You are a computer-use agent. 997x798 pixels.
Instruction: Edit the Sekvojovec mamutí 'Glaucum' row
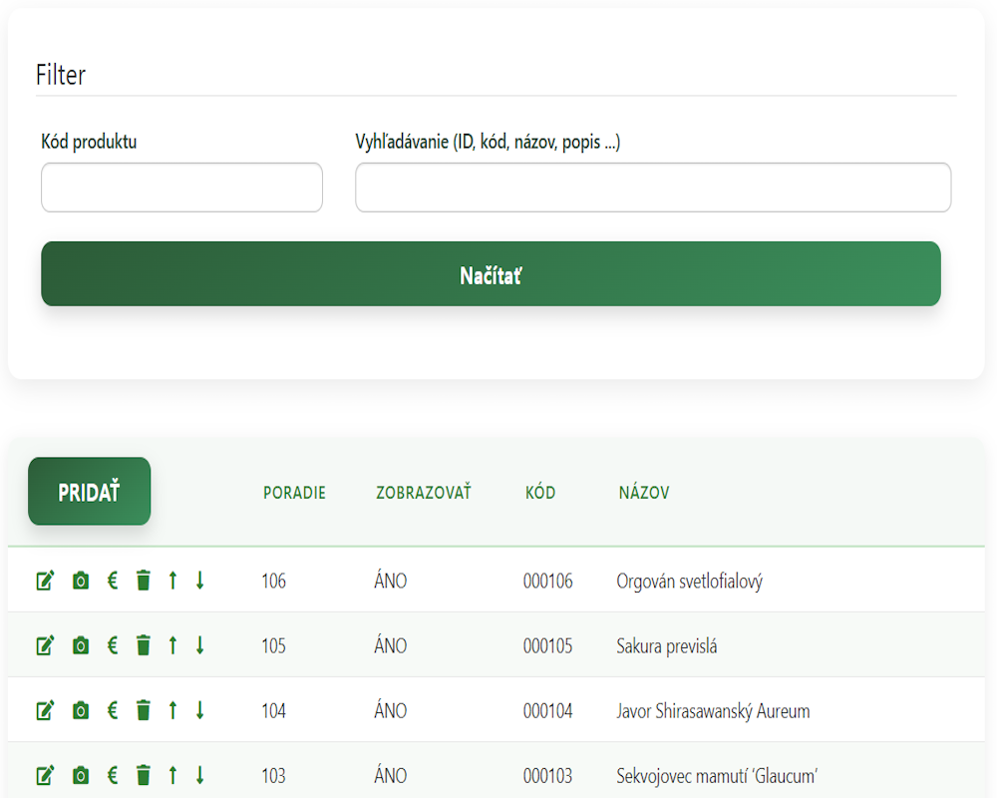(x=45, y=775)
